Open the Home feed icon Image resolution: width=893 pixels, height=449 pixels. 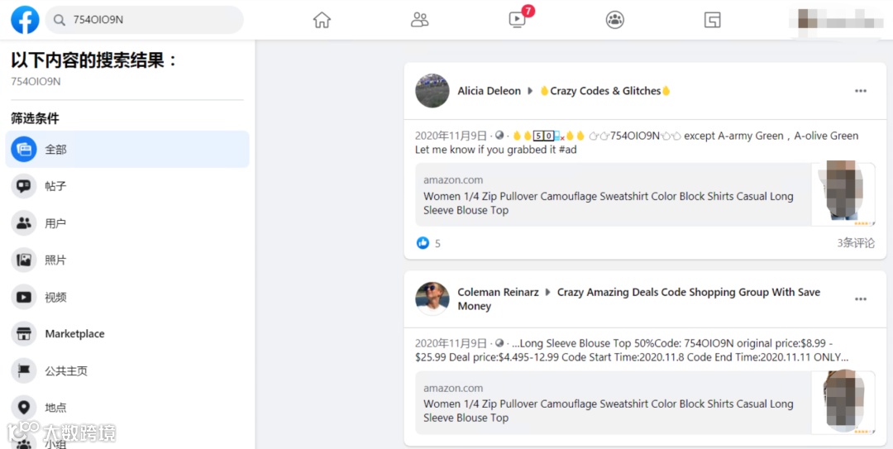(322, 20)
